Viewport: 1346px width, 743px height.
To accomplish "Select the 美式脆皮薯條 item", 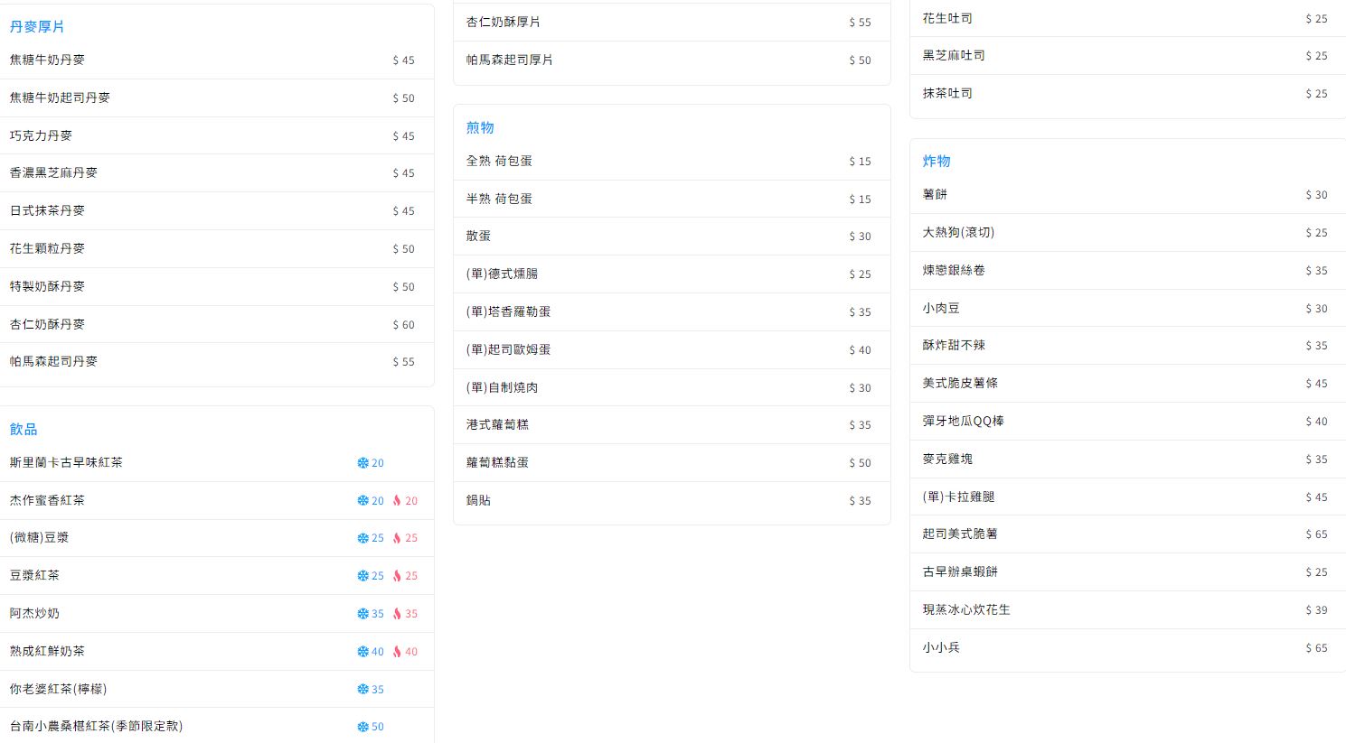I will 1127,384.
